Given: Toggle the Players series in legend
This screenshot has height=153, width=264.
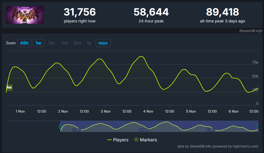Looking at the screenshot, I should (118, 140).
